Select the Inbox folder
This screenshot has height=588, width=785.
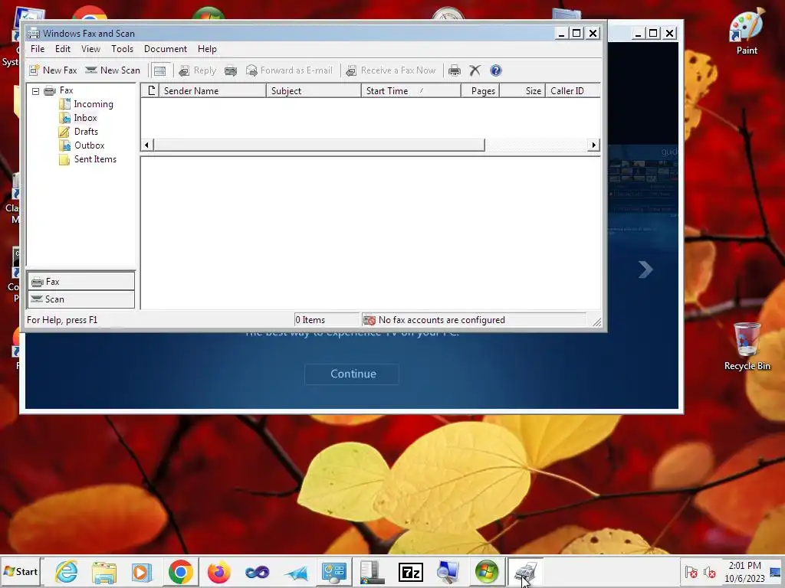[85, 118]
